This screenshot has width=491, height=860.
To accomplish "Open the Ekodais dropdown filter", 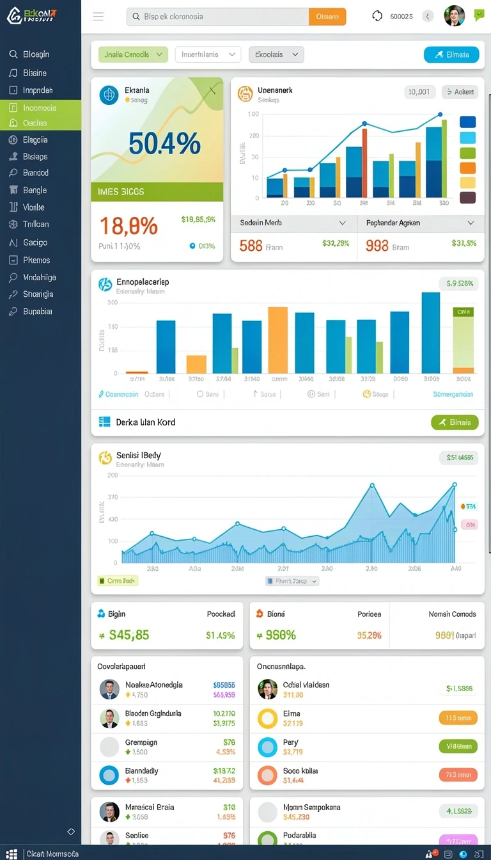I will click(x=276, y=54).
